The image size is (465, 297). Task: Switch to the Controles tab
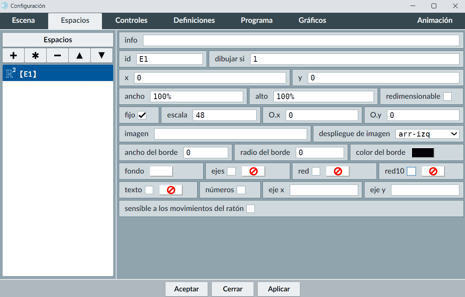[x=131, y=21]
